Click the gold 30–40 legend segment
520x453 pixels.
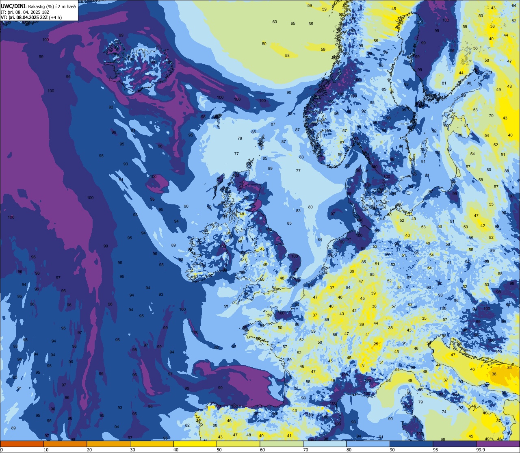coord(152,444)
